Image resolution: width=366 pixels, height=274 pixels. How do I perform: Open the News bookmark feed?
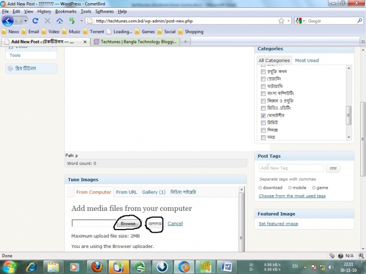coord(10,32)
